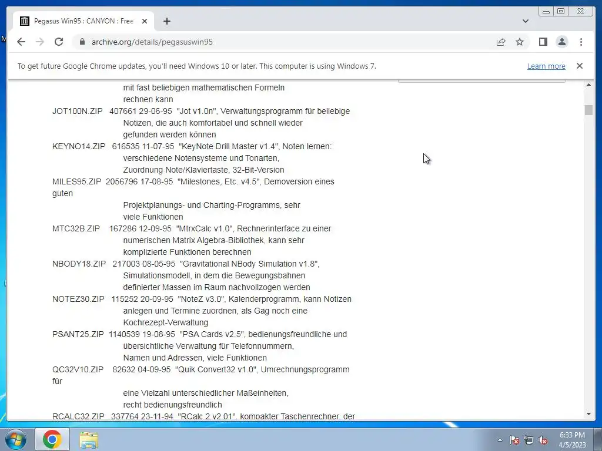Click the text "Milestones, Etc. v4.5"
This screenshot has height=451, width=602.
coord(219,182)
